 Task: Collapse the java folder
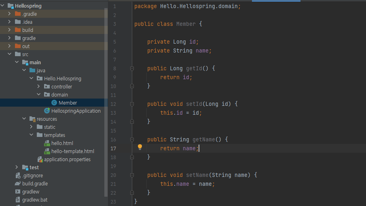[x=24, y=70]
